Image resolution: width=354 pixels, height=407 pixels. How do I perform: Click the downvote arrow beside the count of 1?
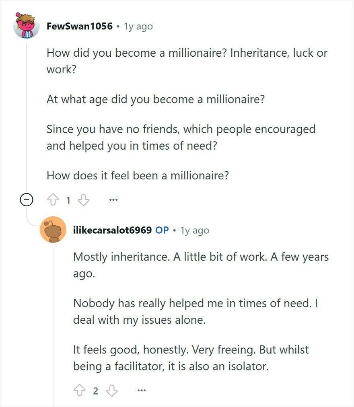pos(84,199)
